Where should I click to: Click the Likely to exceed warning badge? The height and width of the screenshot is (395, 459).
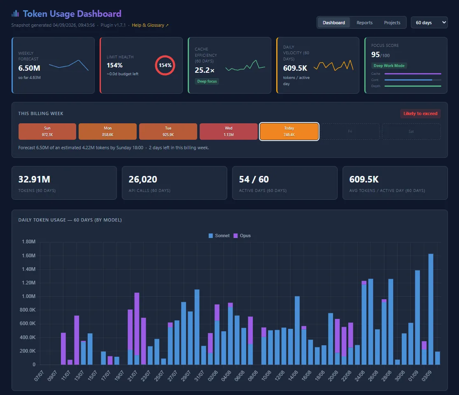[x=420, y=113]
